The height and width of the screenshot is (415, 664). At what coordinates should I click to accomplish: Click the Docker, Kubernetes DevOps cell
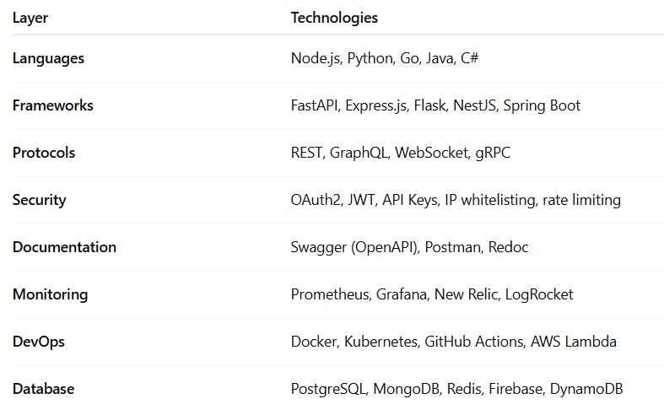[454, 342]
